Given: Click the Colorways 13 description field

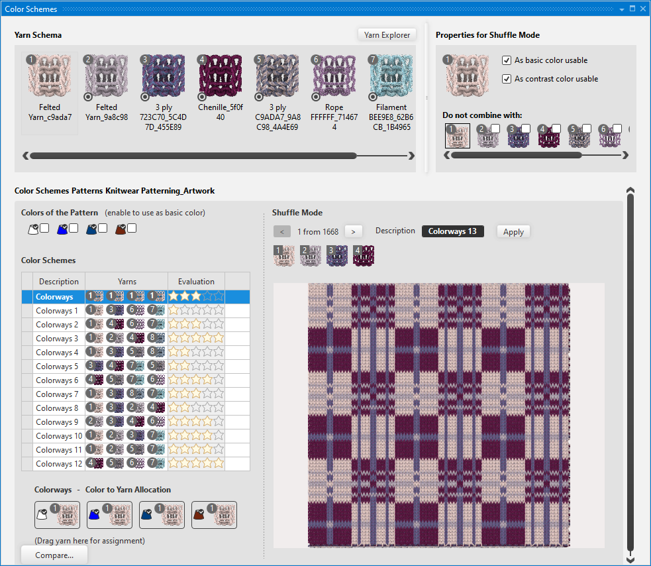Looking at the screenshot, I should (x=452, y=231).
